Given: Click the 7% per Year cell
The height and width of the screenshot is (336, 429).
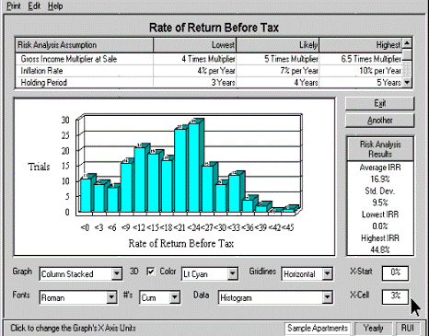Looking at the screenshot, I should click(277, 71).
